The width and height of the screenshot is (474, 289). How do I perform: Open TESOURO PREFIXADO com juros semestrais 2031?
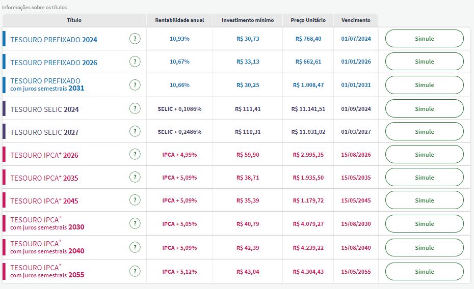coord(47,85)
